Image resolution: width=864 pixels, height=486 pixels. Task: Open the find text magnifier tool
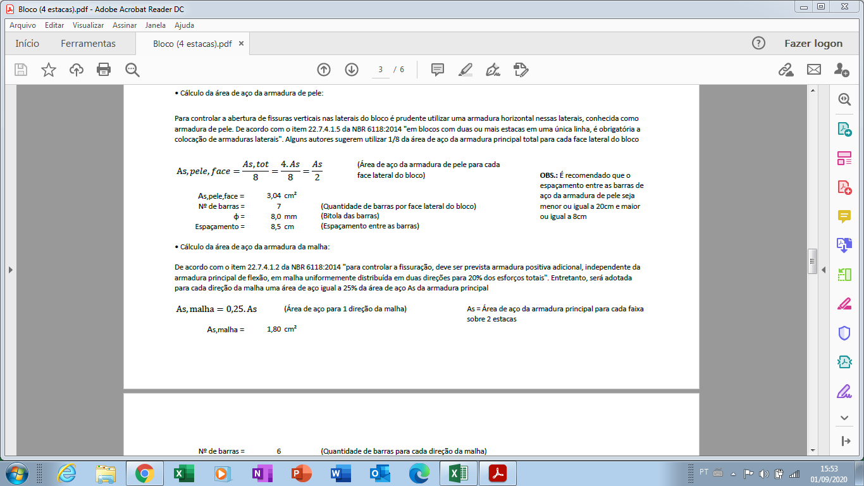[x=132, y=70]
